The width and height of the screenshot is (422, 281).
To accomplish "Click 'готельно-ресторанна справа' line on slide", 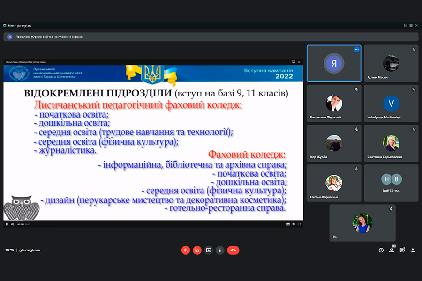I will point(225,208).
